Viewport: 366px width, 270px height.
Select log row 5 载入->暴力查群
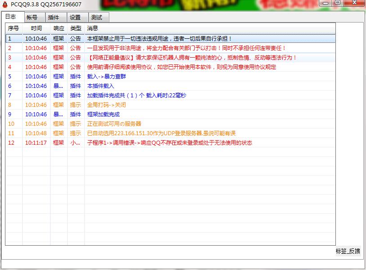click(106, 77)
